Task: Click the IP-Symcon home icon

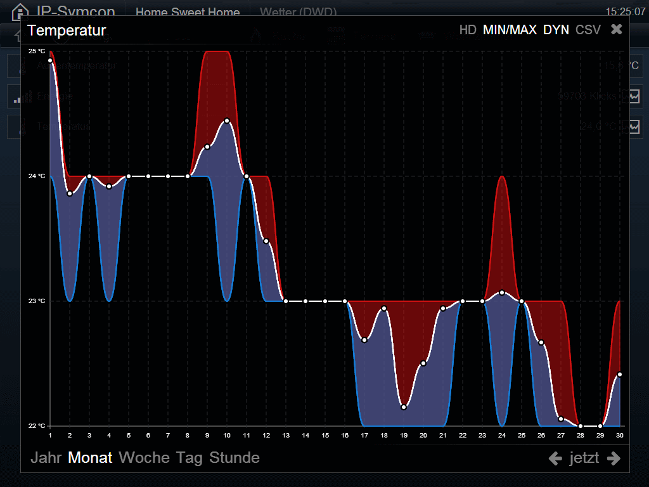Action: (x=20, y=11)
